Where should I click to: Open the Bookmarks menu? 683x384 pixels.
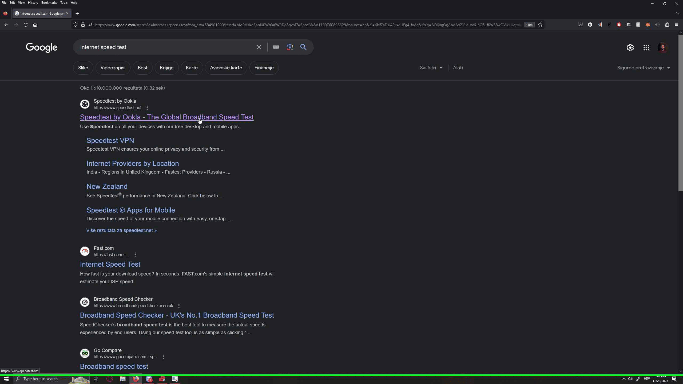point(49,3)
